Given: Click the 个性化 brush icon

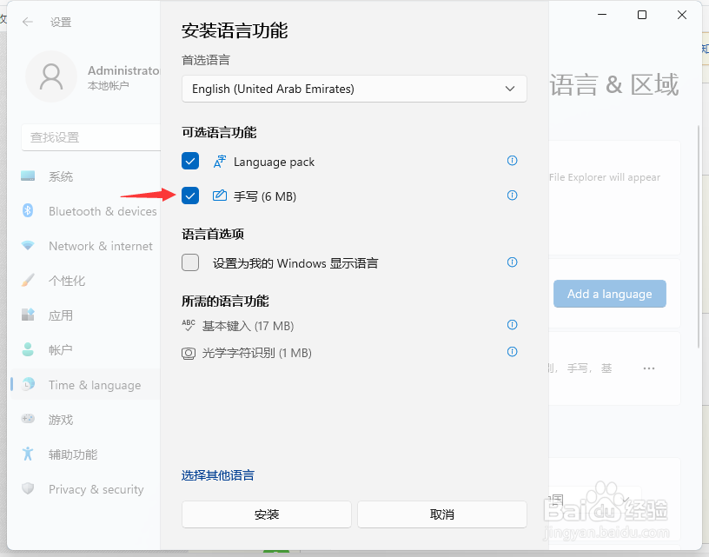Looking at the screenshot, I should tap(28, 280).
